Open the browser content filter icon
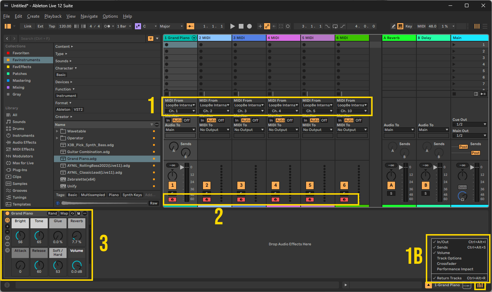 (151, 38)
